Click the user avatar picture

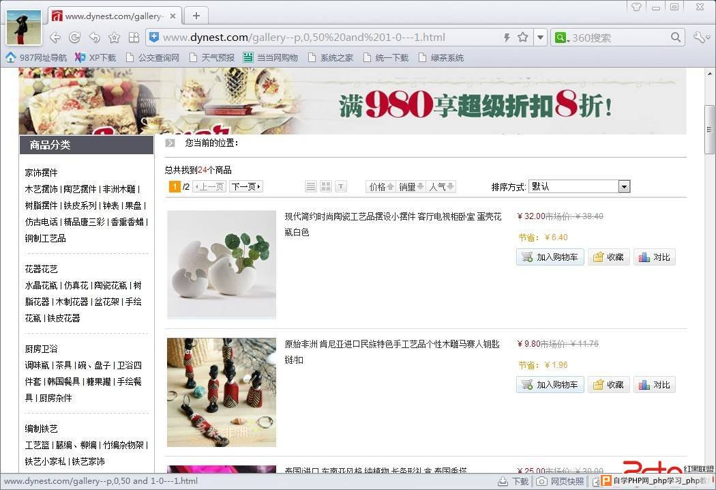click(24, 27)
